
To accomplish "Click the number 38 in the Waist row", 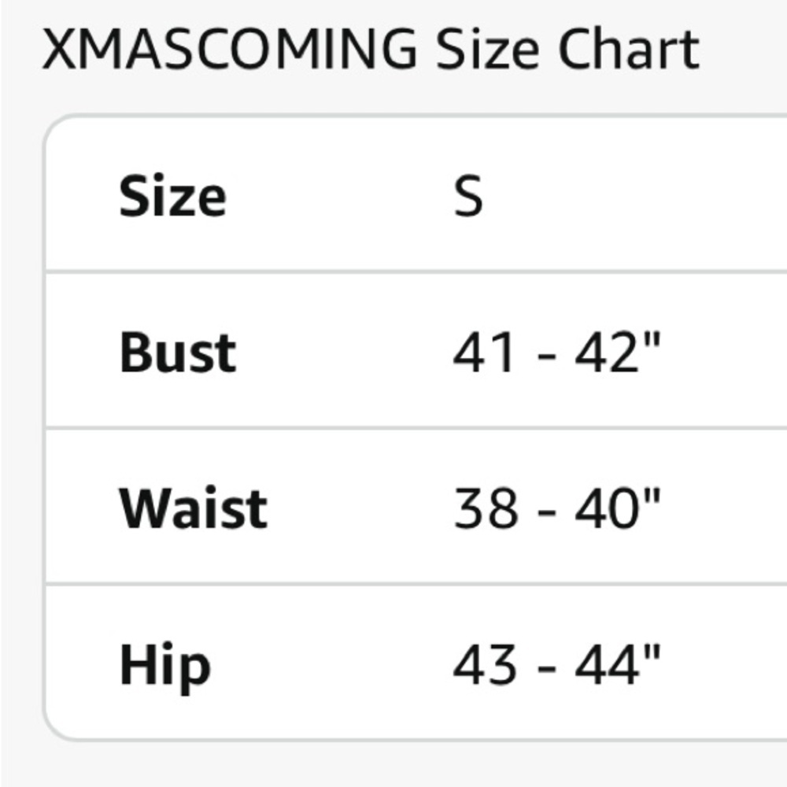I will (x=486, y=508).
